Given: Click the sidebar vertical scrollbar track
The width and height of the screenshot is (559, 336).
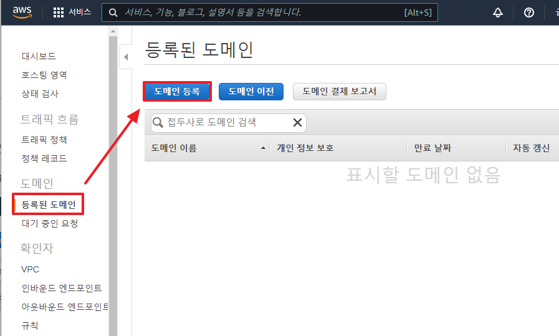Looking at the screenshot, I should coord(113,186).
